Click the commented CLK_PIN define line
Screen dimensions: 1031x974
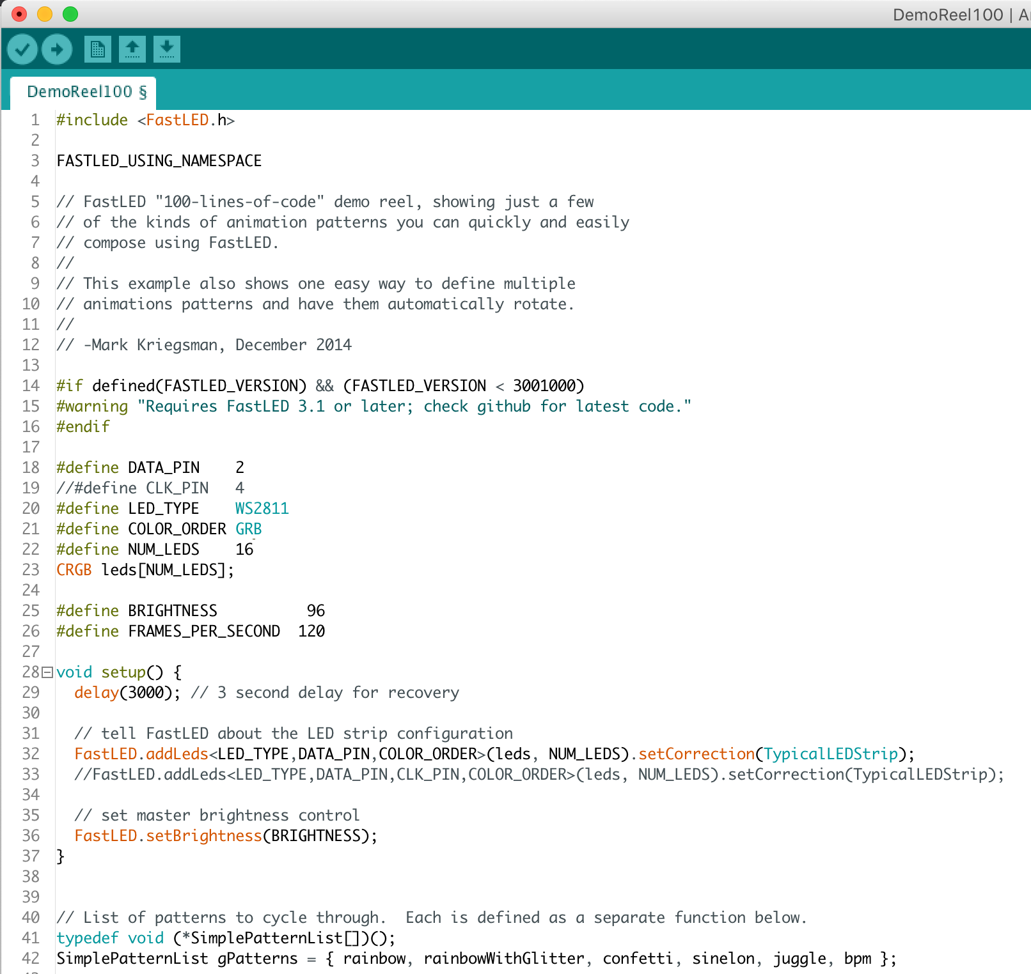click(x=150, y=488)
